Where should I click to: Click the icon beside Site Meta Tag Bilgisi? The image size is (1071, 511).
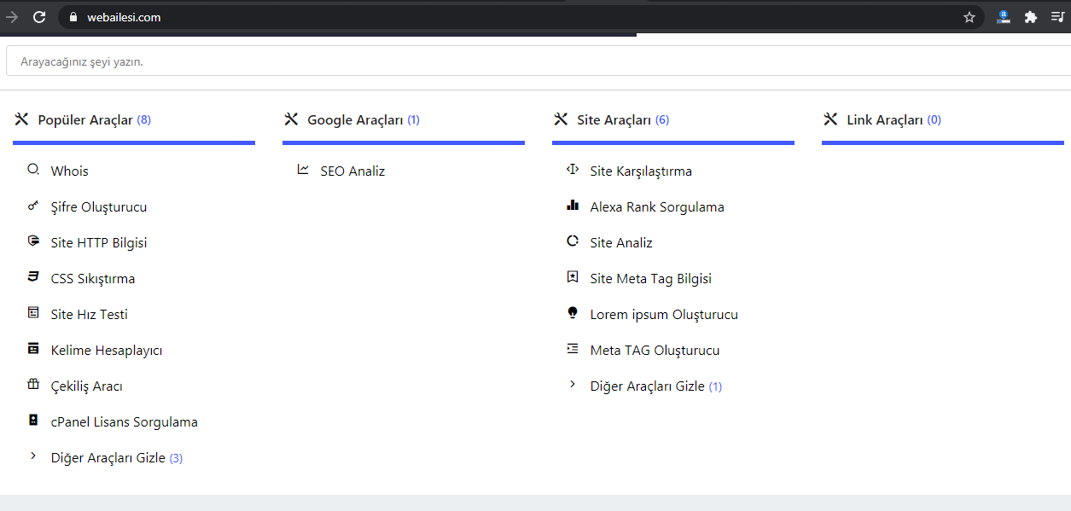573,277
